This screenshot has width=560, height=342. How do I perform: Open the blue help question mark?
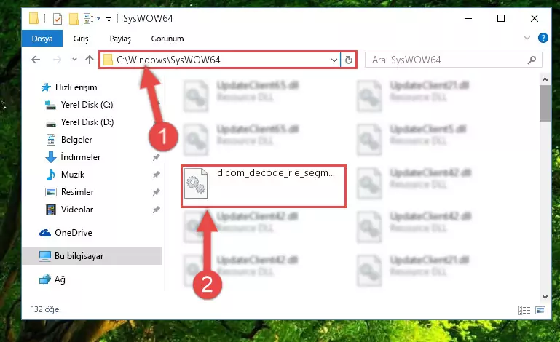543,38
